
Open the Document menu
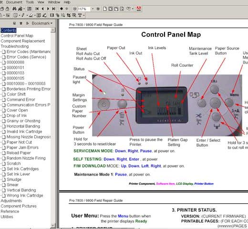click(x=16, y=2)
